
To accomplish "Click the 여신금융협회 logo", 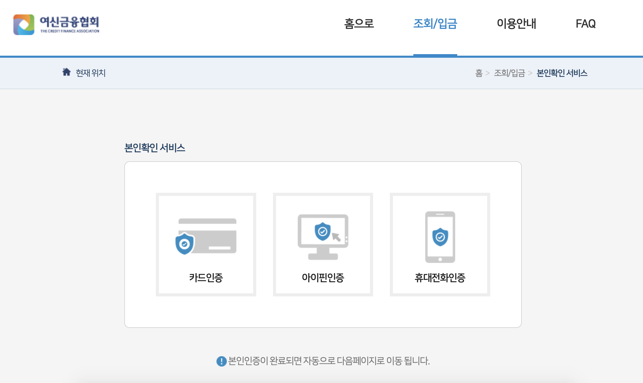I will 56,24.
